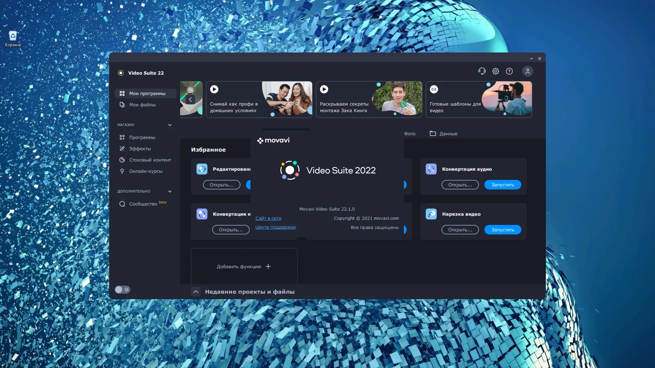Click Добавить функцию placeholder
Viewport: 655px width, 368px height.
coord(244,266)
